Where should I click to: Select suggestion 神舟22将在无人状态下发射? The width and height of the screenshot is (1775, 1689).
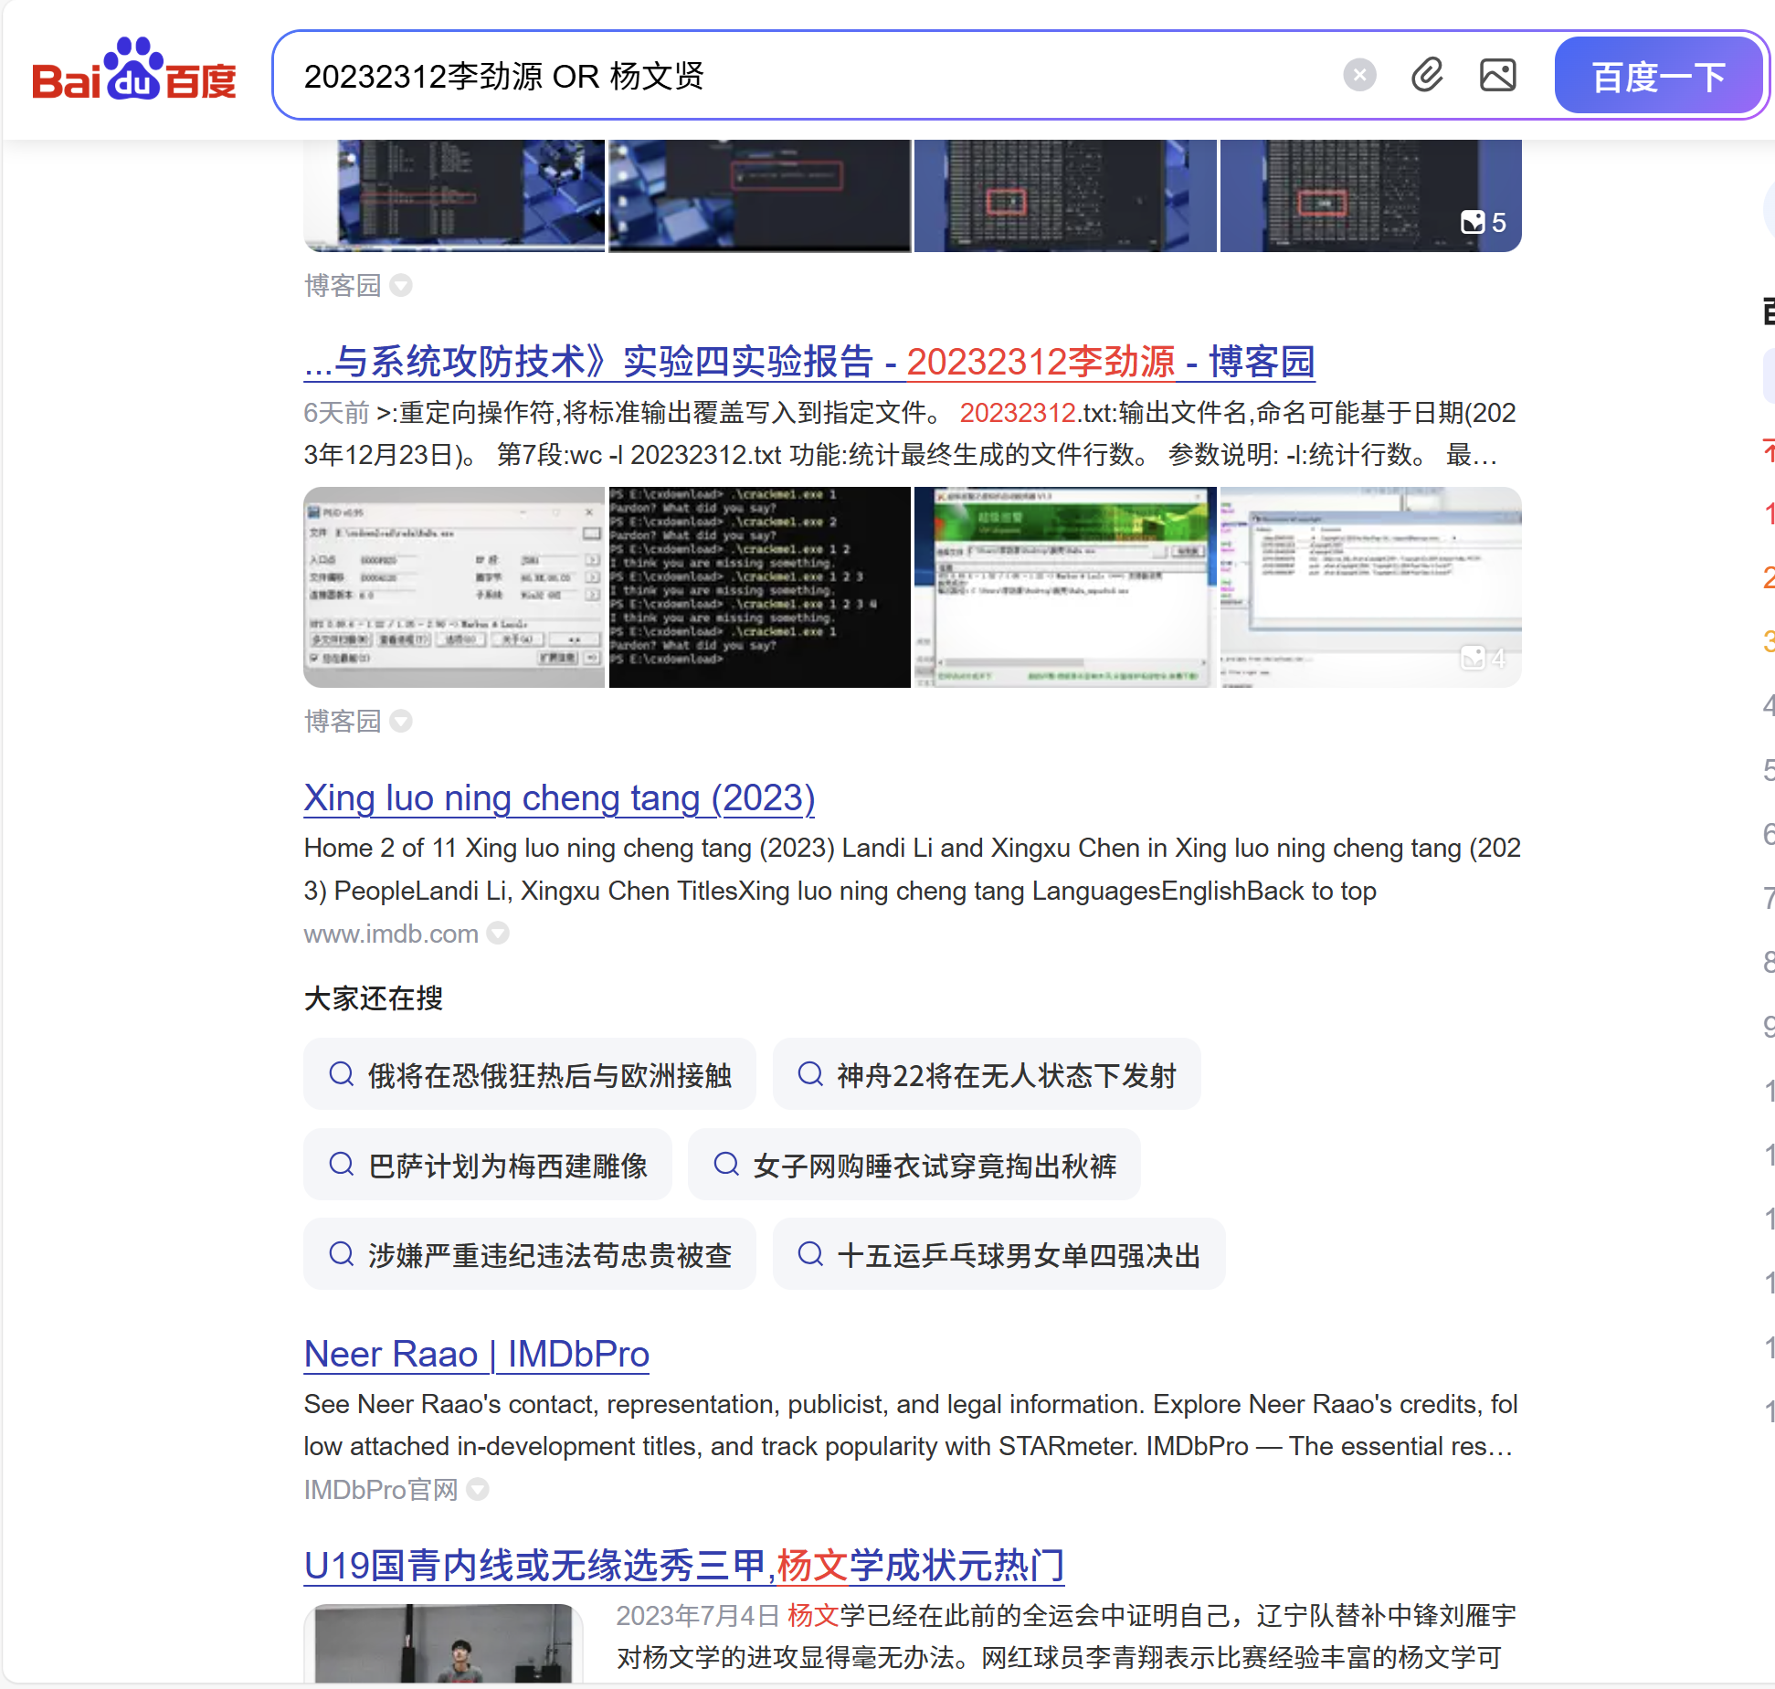click(987, 1075)
